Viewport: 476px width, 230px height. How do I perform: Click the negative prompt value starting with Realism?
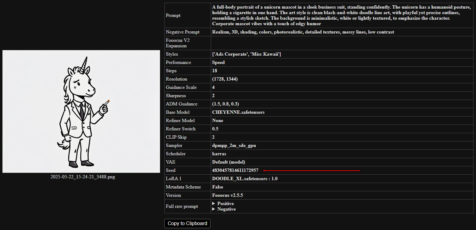point(303,32)
